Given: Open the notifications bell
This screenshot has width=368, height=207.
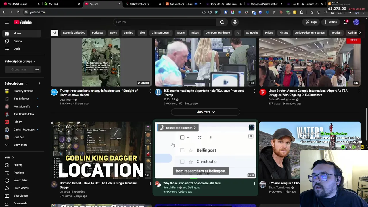Looking at the screenshot, I should point(346,22).
